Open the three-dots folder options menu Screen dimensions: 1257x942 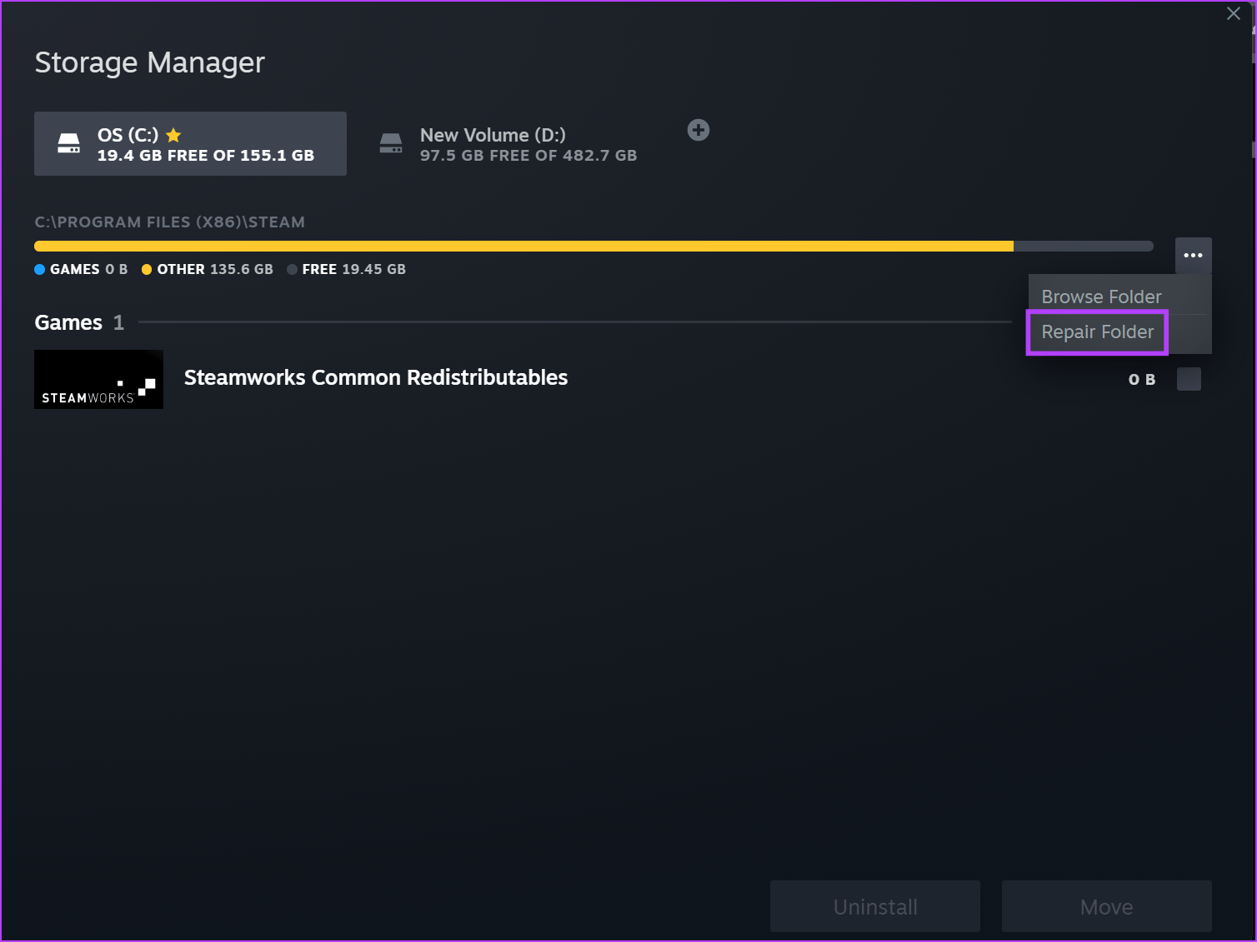[x=1193, y=255]
